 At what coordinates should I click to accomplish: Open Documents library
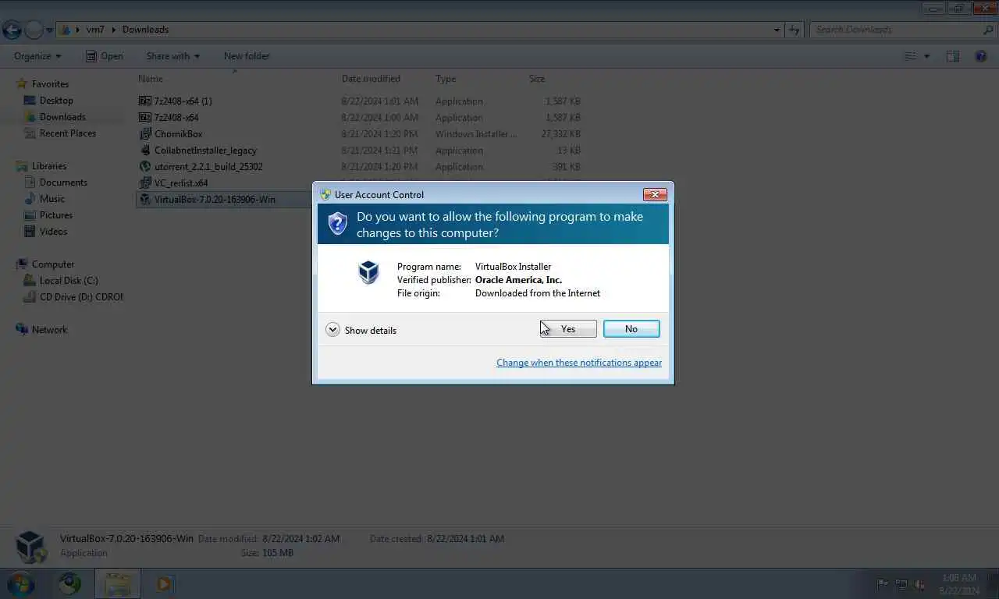(x=63, y=183)
